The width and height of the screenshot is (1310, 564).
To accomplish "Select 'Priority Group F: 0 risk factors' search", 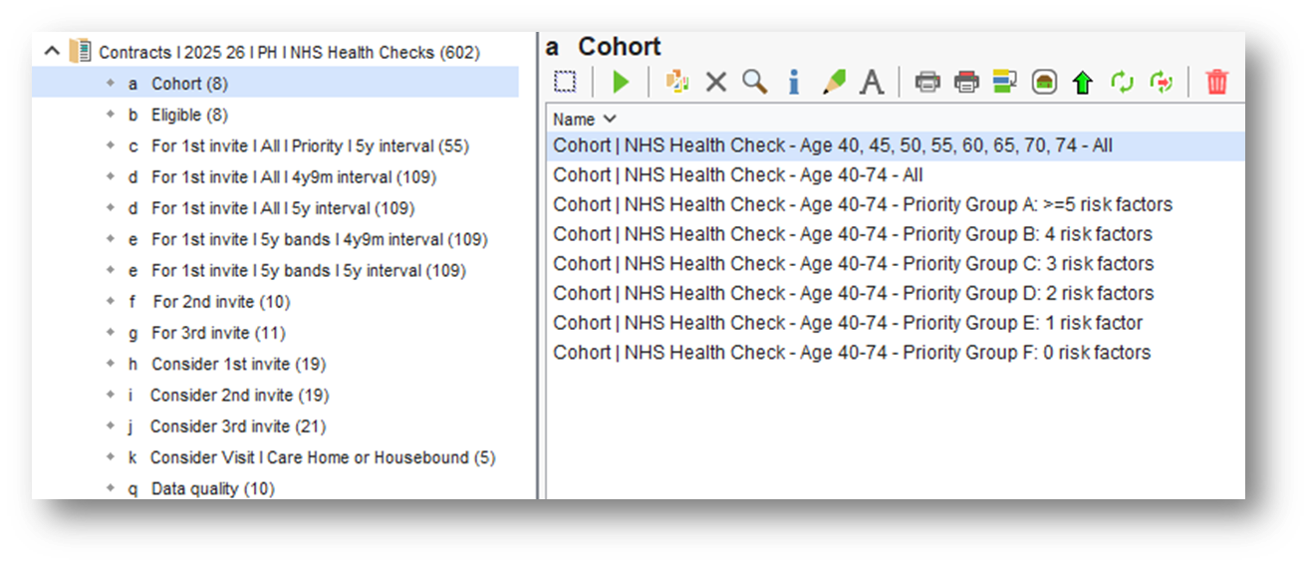I will (x=853, y=352).
